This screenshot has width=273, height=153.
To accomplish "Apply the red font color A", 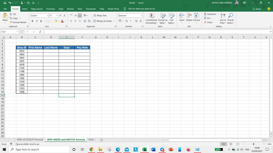I will coord(62,21).
